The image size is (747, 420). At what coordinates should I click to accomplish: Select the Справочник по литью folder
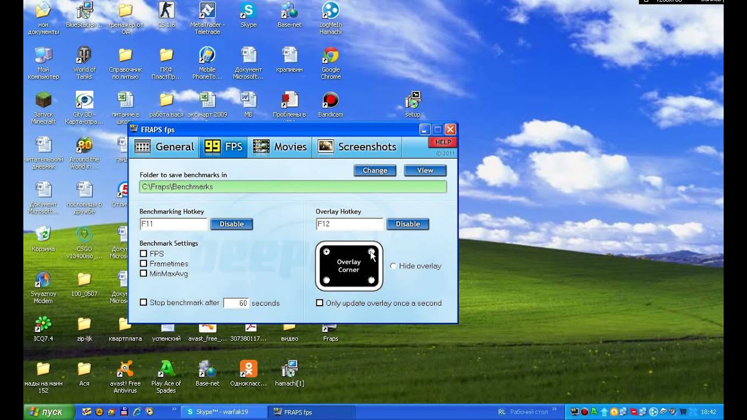point(125,64)
